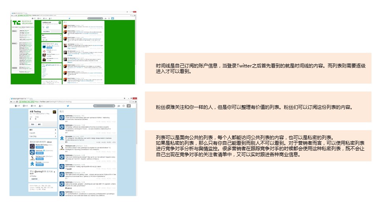Screen dimensions: 379x213
Task: Focus Twitter search box in blue-background screenshot
Action: tap(104, 106)
